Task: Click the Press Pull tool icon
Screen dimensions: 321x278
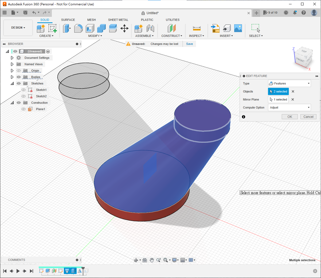Action: pyautogui.click(x=66, y=28)
